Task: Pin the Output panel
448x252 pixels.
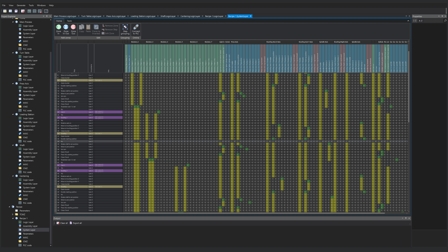Action: point(406,218)
